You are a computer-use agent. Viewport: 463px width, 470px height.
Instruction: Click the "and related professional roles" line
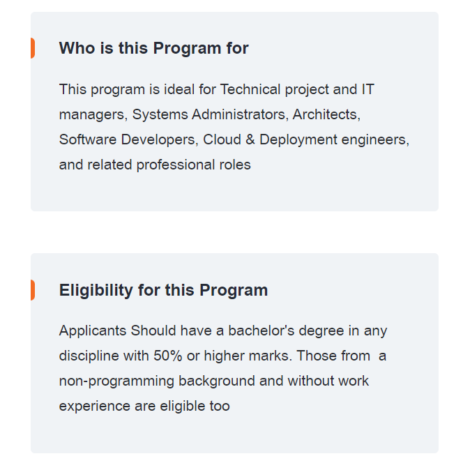pyautogui.click(x=155, y=165)
